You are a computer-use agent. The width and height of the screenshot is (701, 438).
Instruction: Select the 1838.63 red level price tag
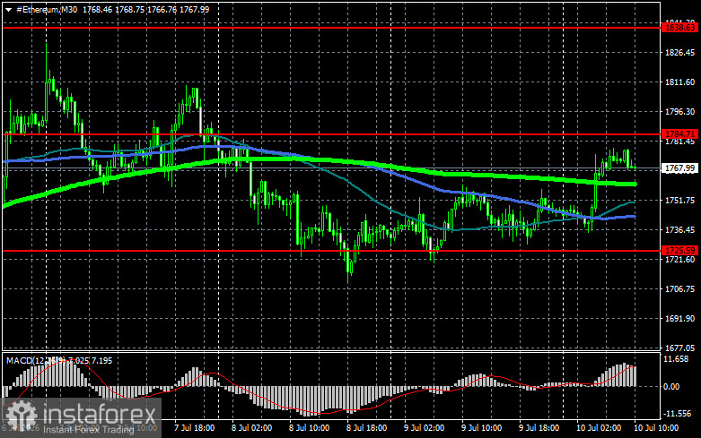point(680,28)
